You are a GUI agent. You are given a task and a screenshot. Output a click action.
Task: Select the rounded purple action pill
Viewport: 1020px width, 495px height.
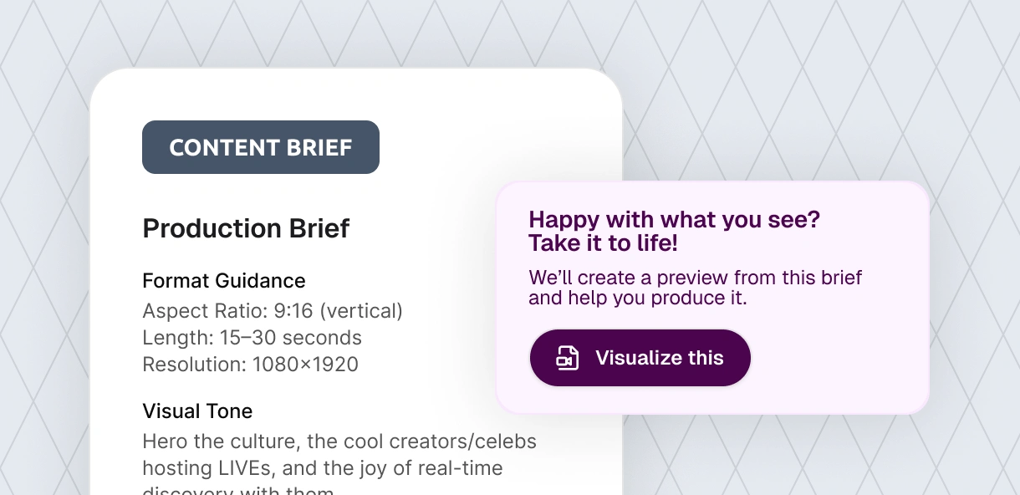640,358
